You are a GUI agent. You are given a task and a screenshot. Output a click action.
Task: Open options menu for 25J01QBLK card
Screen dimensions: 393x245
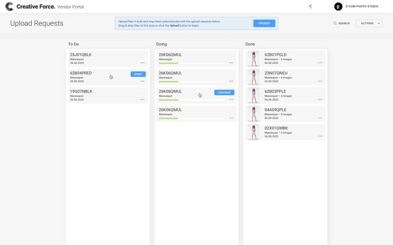142,63
